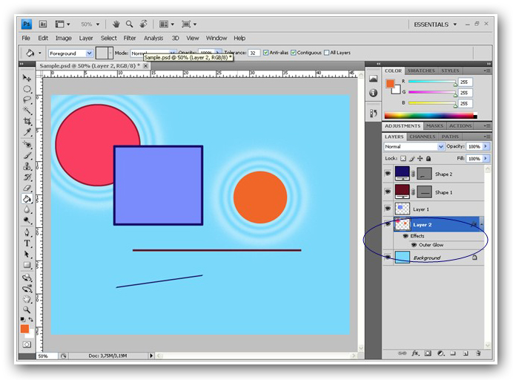
Task: Select the Crop tool
Action: pos(27,120)
